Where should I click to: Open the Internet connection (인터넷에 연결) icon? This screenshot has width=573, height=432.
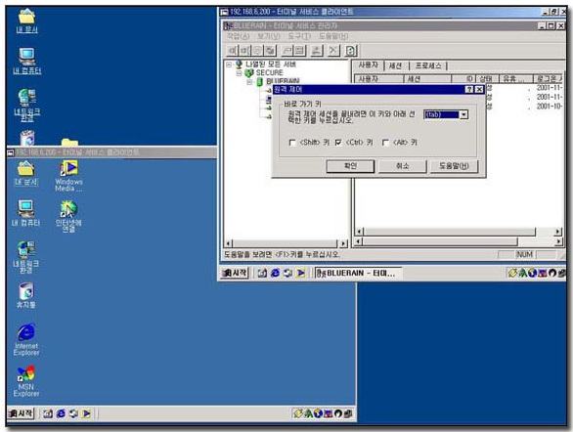68,216
